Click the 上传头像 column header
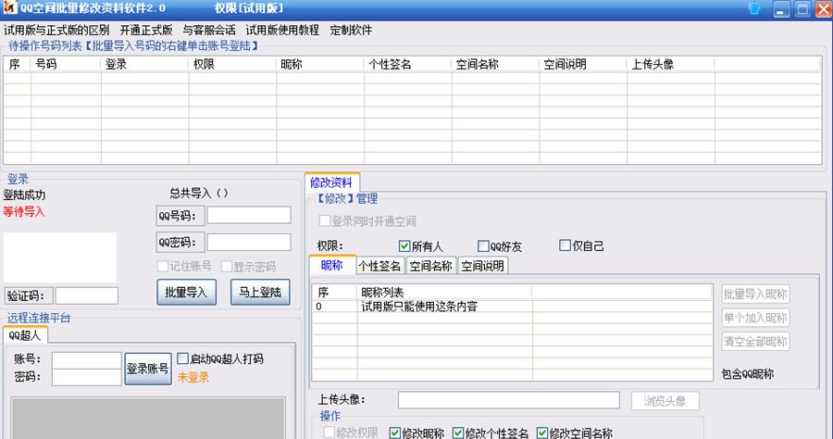This screenshot has height=439, width=833. pyautogui.click(x=671, y=64)
